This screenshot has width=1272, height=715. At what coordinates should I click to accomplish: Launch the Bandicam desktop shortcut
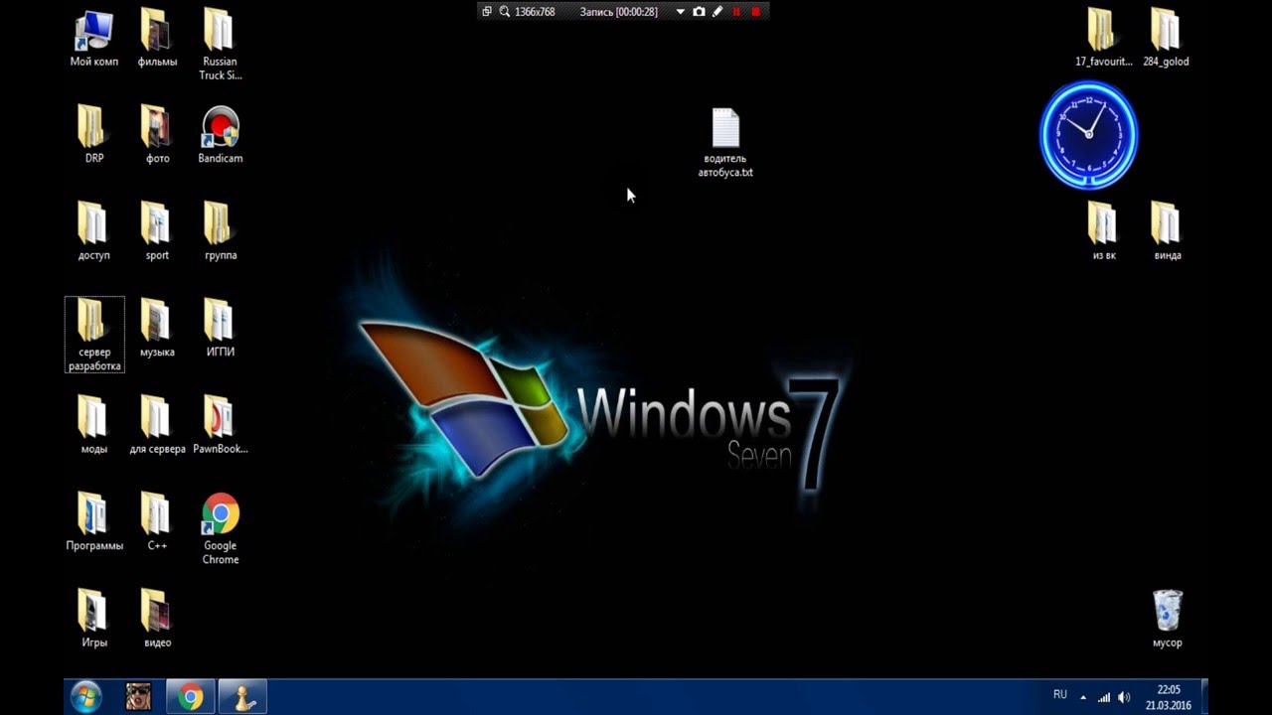220,135
